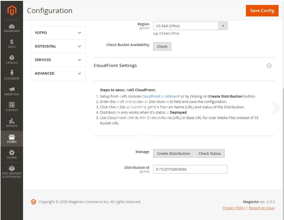Viewport: 284px width, 220px height.
Task: Click the Distribution Id input field
Action: 190,169
